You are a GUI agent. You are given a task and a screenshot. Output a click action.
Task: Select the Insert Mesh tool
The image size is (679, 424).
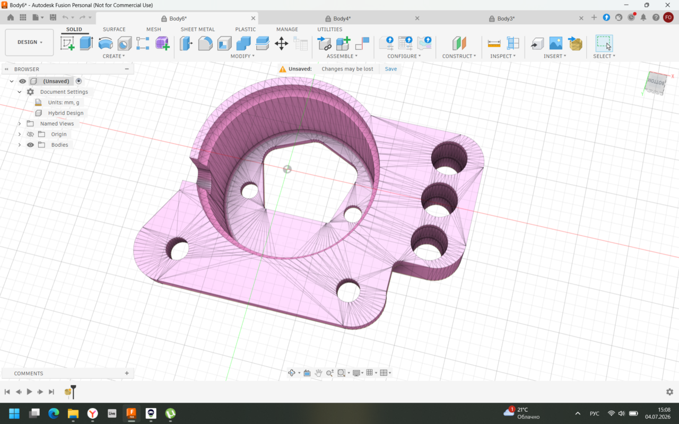[x=575, y=43]
